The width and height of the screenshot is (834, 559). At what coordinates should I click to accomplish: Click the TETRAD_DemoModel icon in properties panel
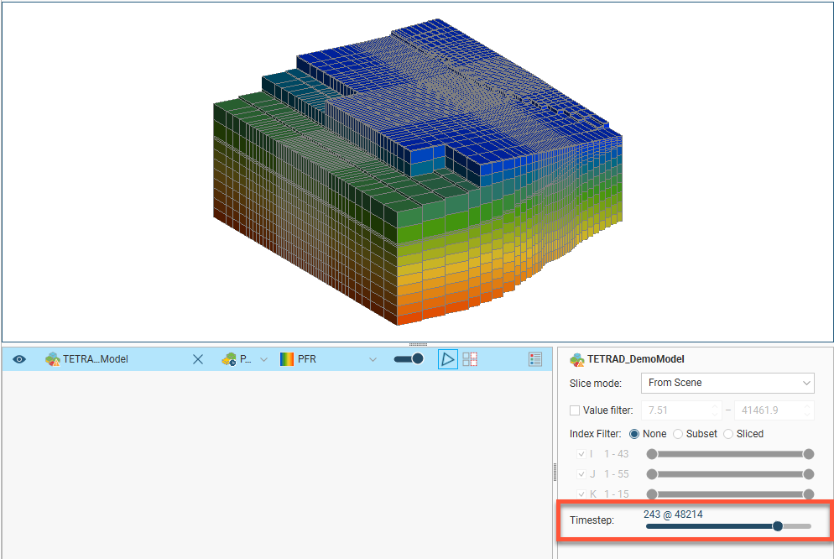tap(577, 359)
